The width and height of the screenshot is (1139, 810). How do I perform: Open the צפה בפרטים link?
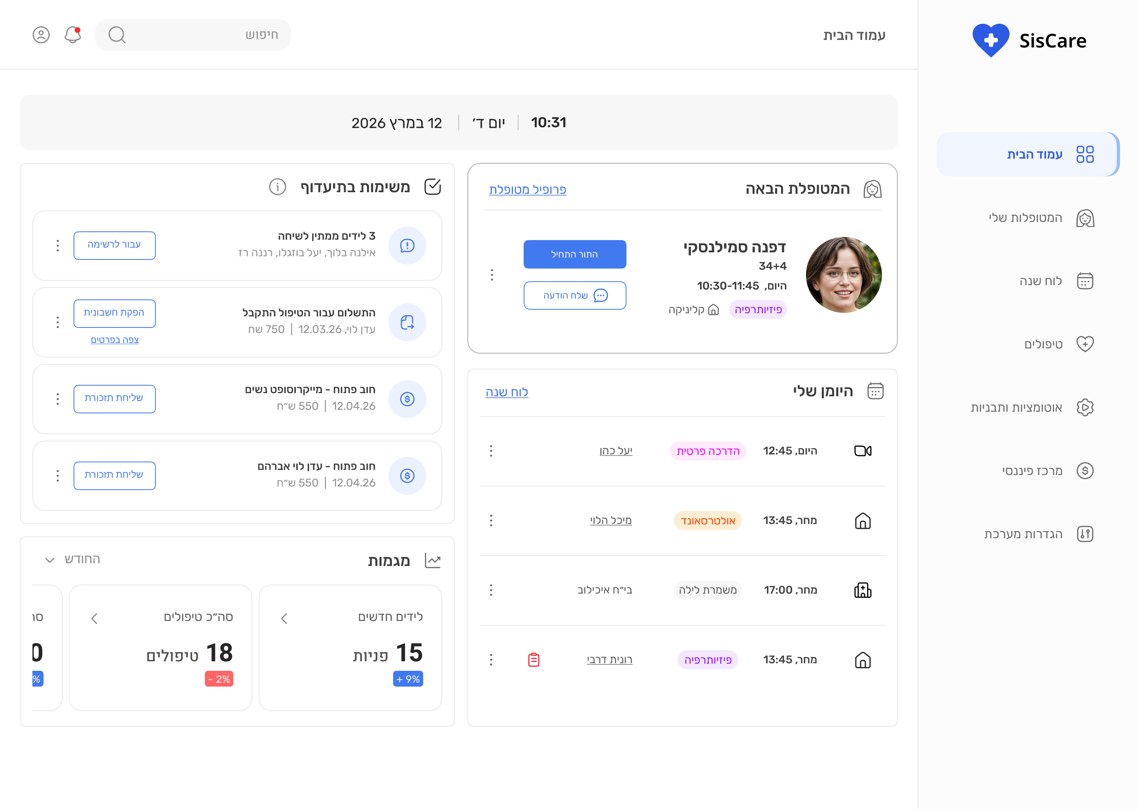pos(115,340)
